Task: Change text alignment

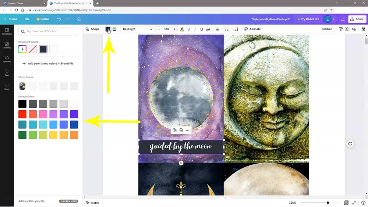Action: (217, 29)
